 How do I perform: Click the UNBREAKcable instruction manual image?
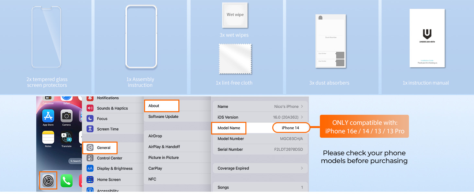427,38
